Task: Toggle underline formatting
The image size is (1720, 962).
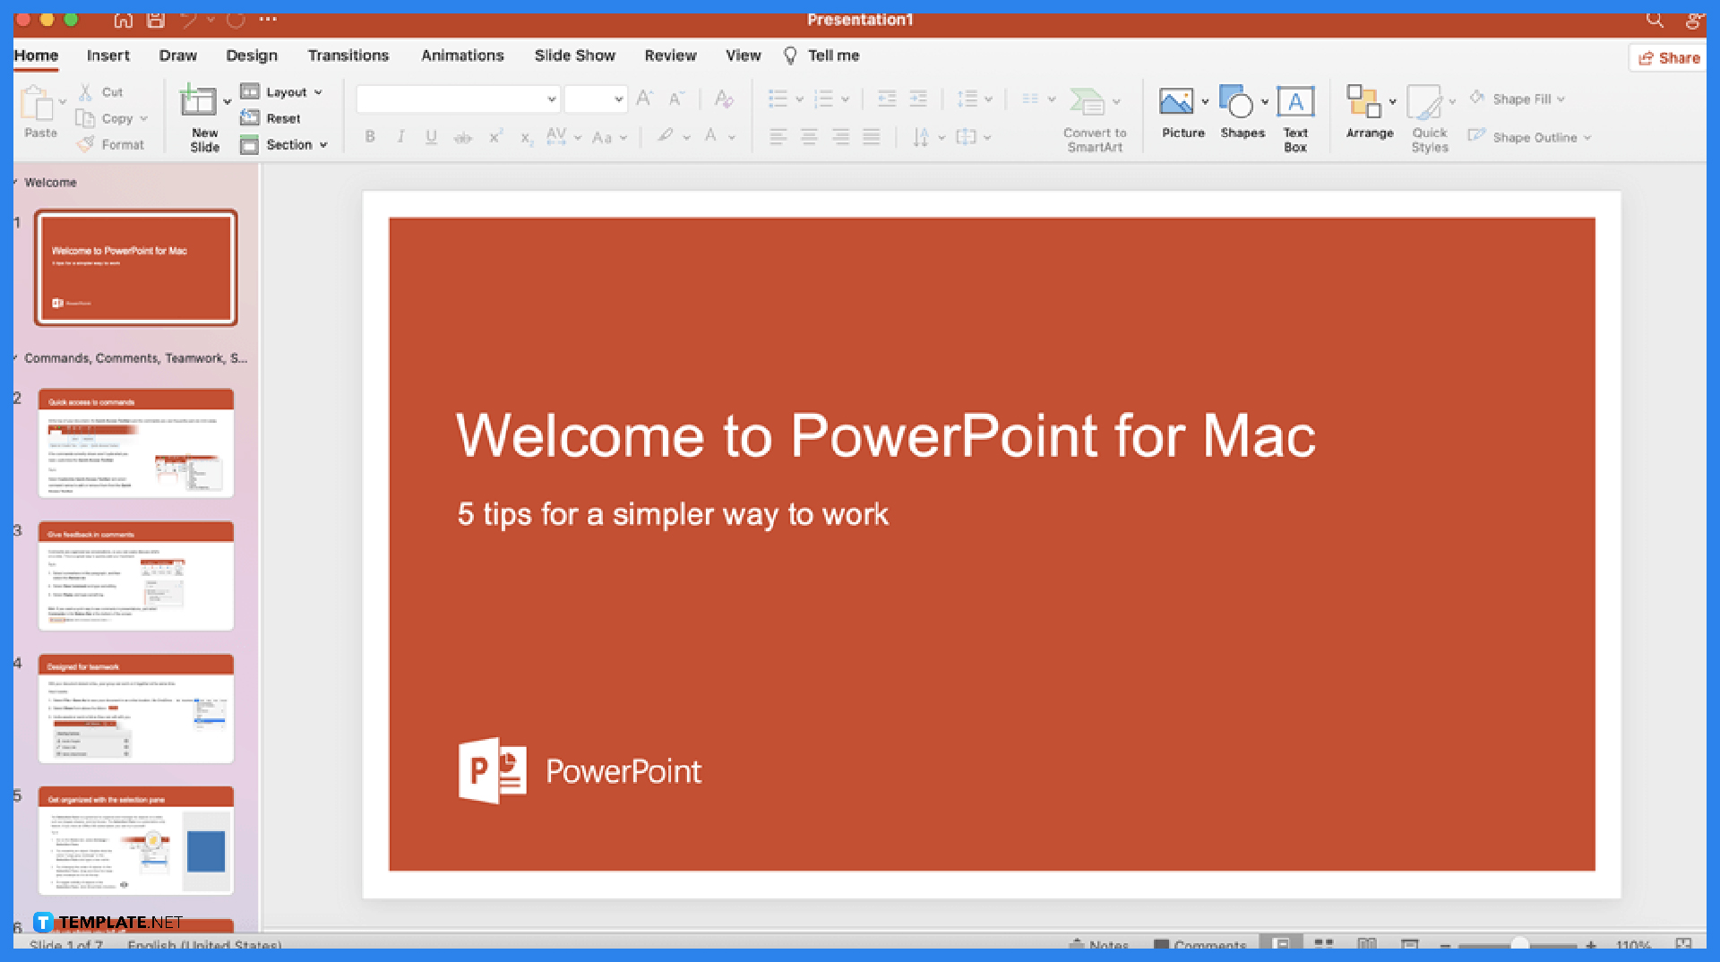Action: tap(431, 136)
